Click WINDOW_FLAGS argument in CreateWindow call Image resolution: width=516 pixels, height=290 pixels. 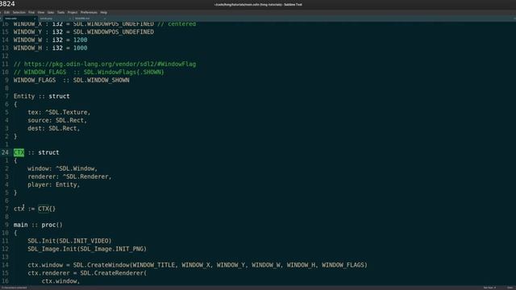click(343, 265)
